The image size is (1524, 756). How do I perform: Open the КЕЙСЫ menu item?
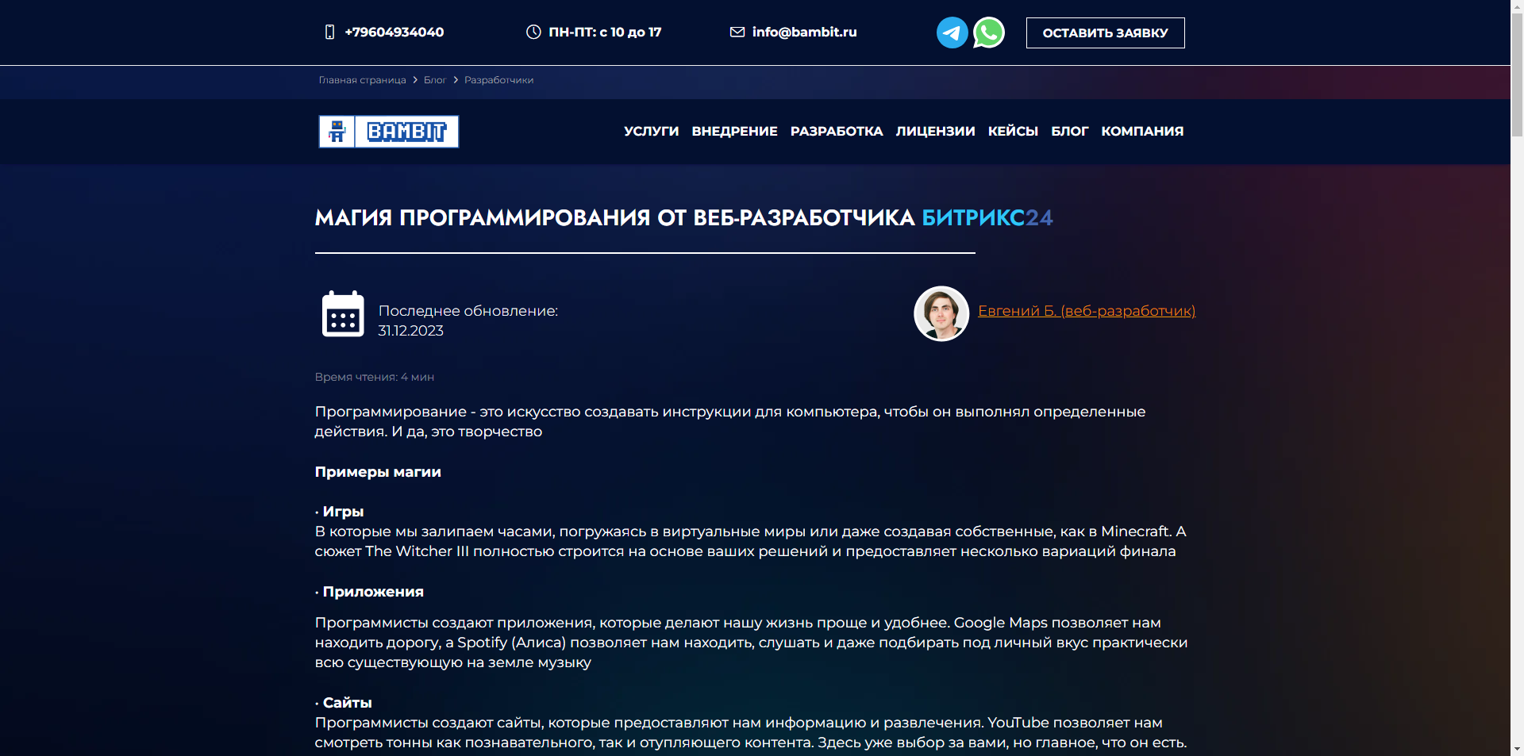(x=1013, y=131)
